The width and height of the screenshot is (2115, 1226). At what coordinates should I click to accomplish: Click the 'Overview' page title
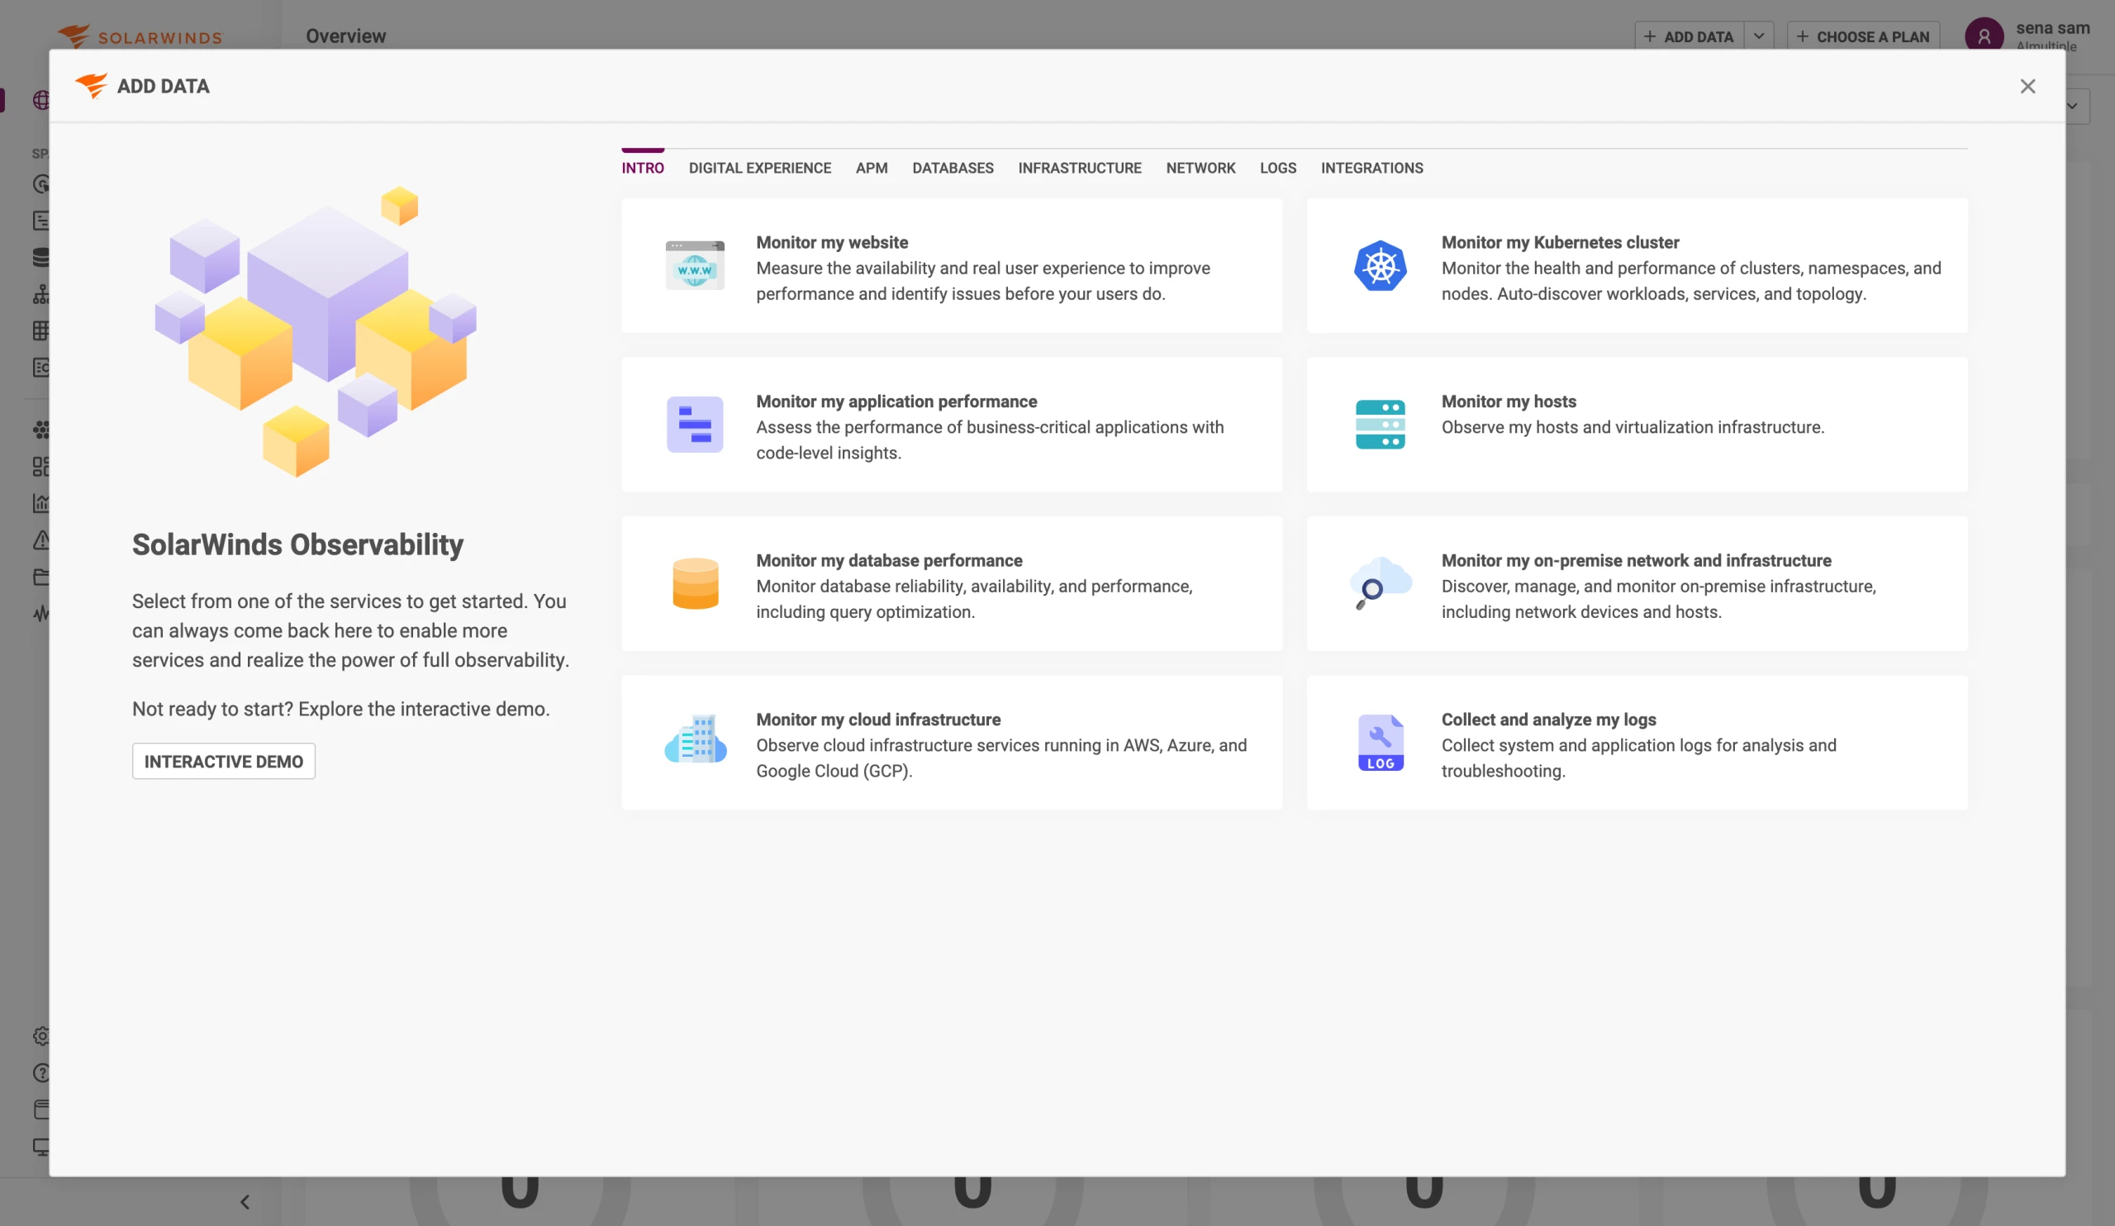(346, 36)
